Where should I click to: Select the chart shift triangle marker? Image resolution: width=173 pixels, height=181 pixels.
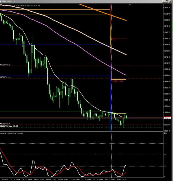pos(130,5)
